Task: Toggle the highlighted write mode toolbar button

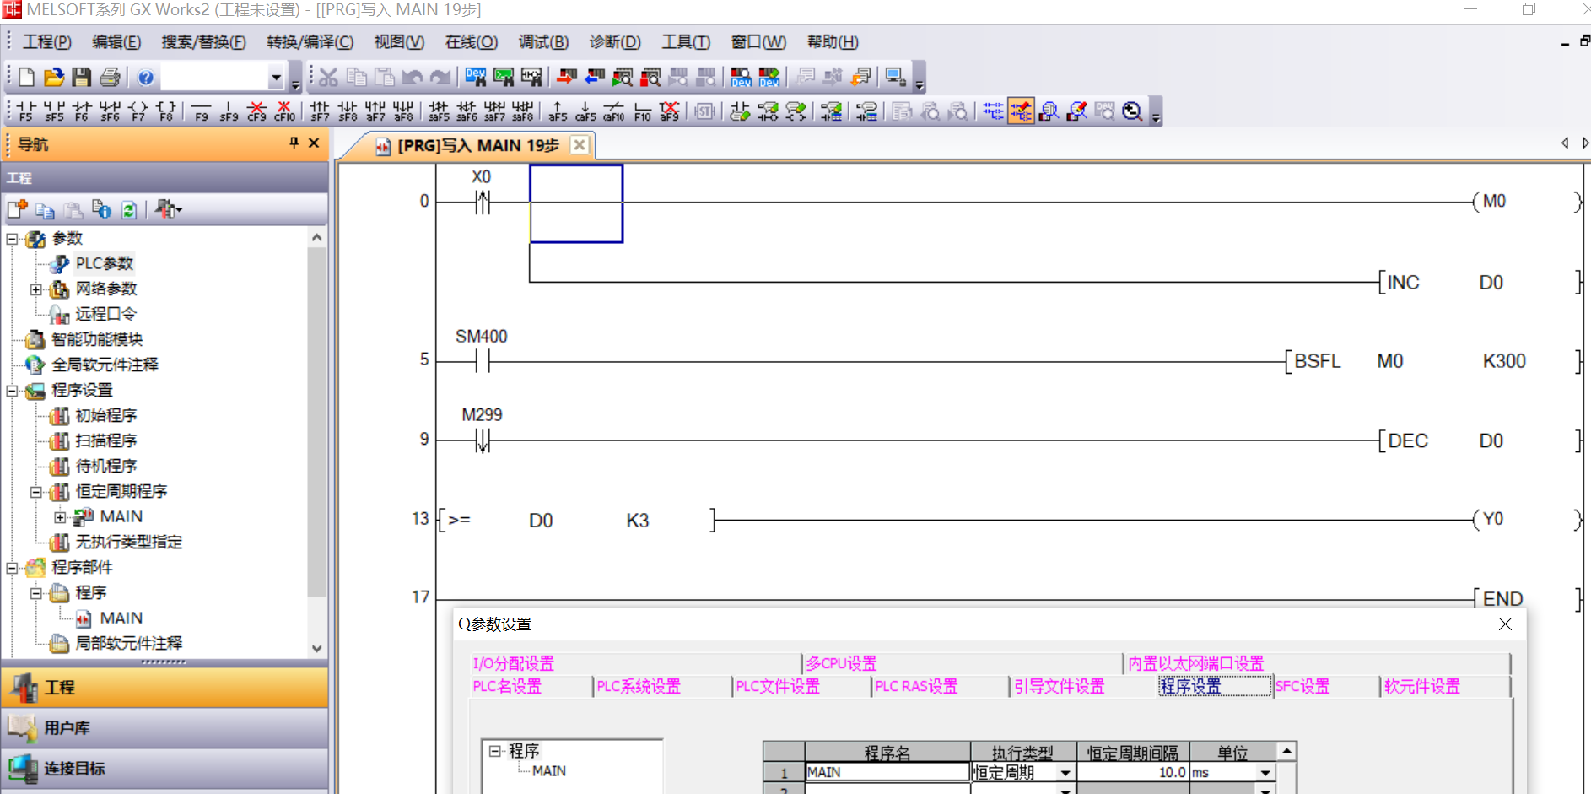Action: coord(1021,111)
